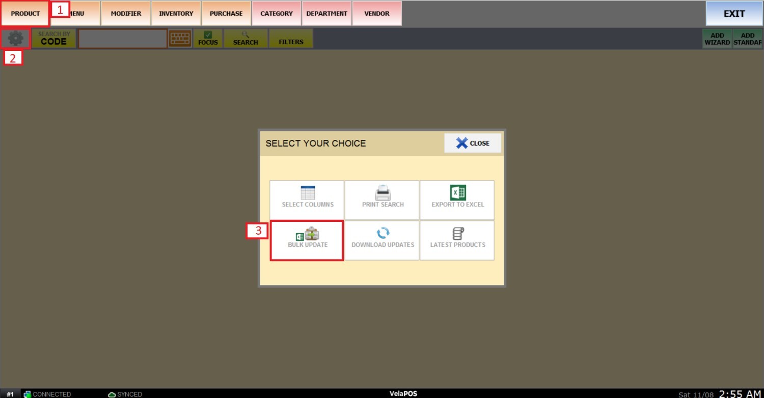Open Bulk Update

coord(307,240)
